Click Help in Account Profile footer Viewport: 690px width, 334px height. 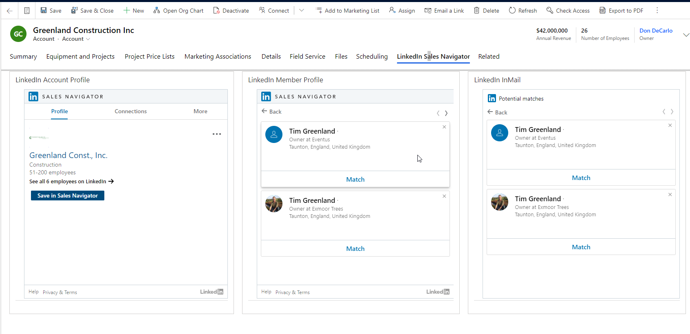point(33,292)
